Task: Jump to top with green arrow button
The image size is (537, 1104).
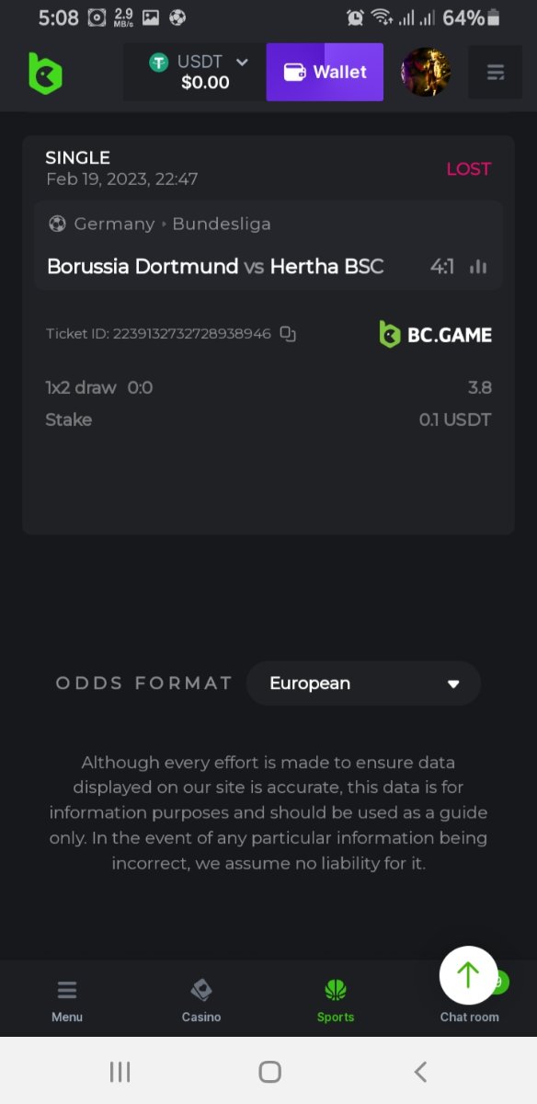Action: coord(469,975)
